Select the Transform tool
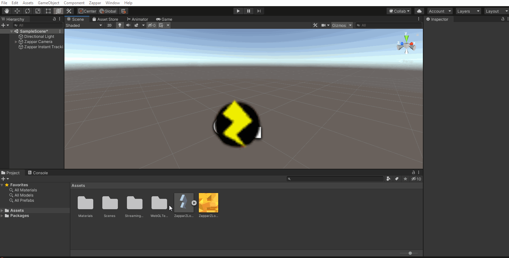509x258 pixels. pos(59,11)
